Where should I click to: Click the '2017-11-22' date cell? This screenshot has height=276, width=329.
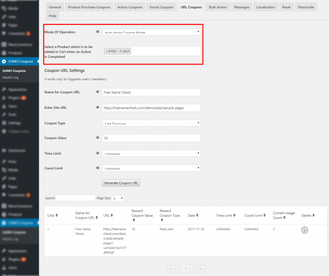click(196, 229)
